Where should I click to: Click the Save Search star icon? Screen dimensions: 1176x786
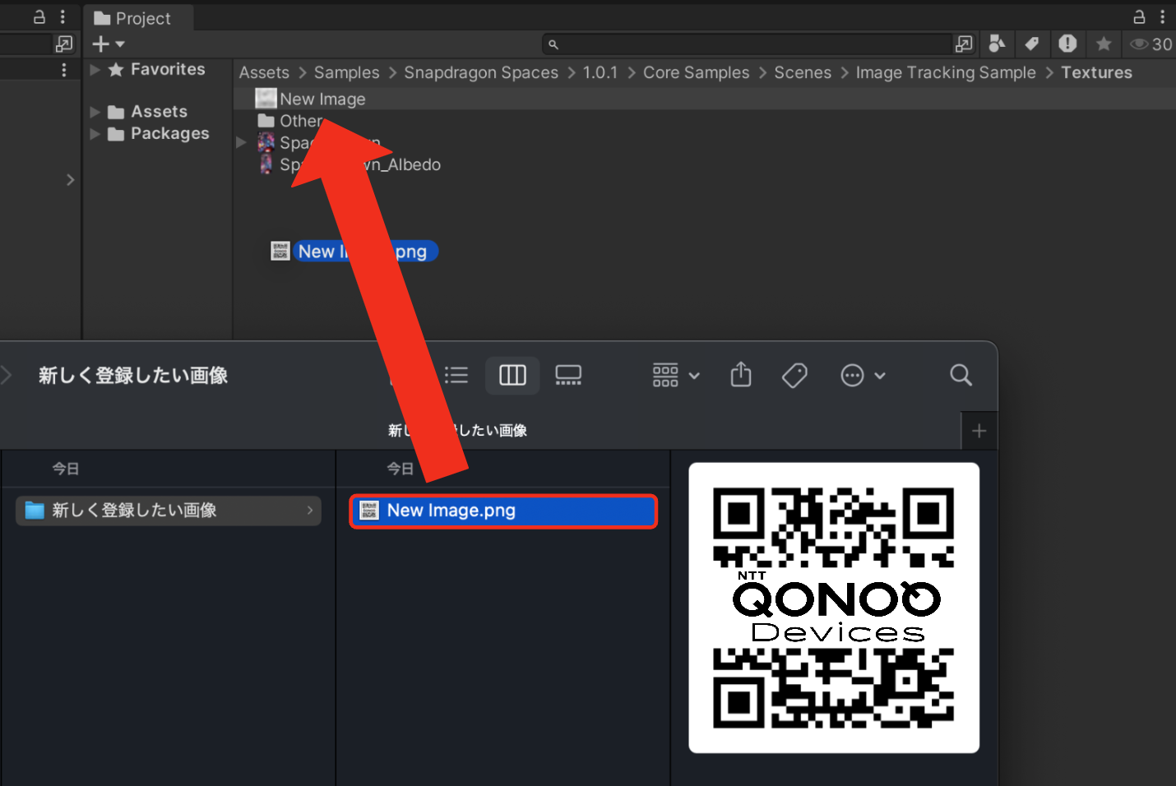tap(1104, 44)
